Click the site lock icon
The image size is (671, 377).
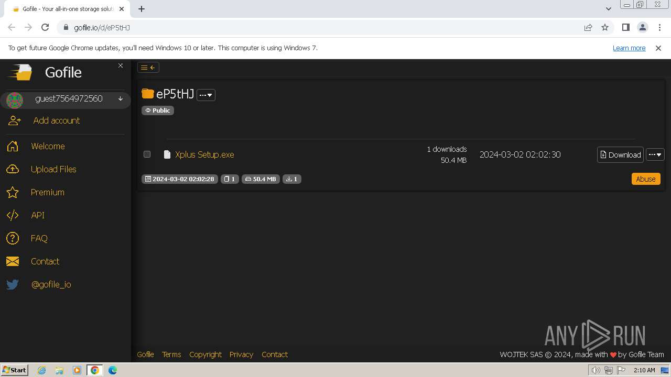(66, 27)
